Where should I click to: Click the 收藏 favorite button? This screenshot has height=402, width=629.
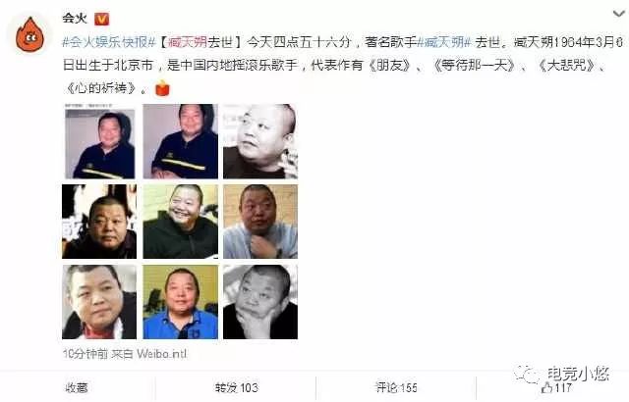tap(77, 387)
